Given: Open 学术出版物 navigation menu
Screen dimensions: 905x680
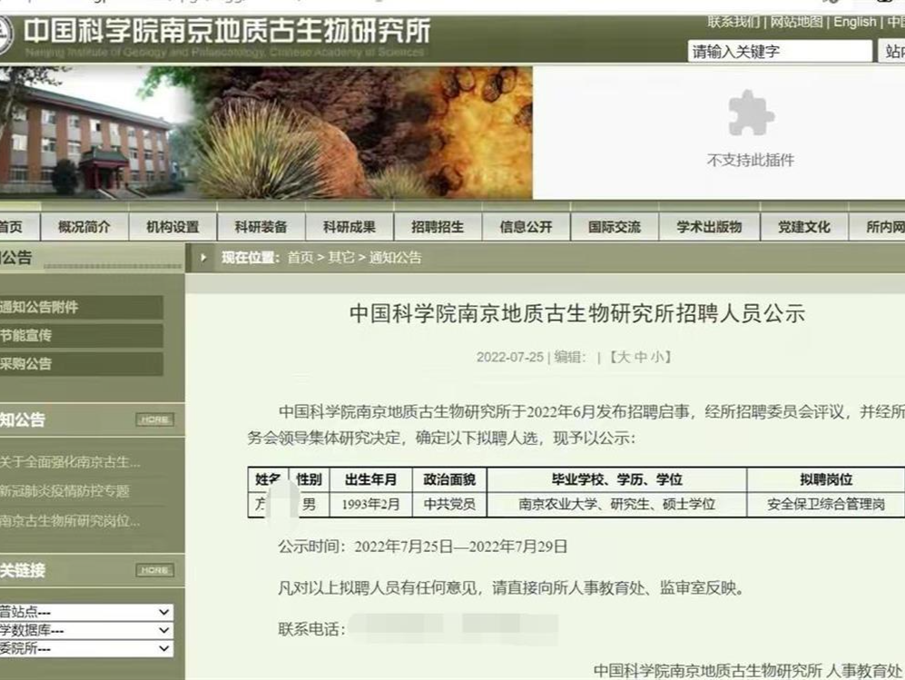Looking at the screenshot, I should coord(709,227).
